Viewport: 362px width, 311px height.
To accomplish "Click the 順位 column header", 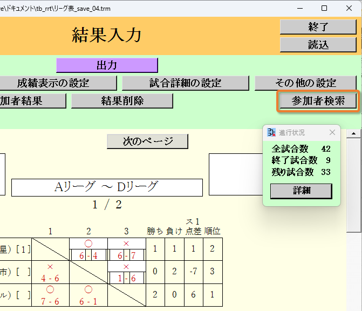I will 213,231.
